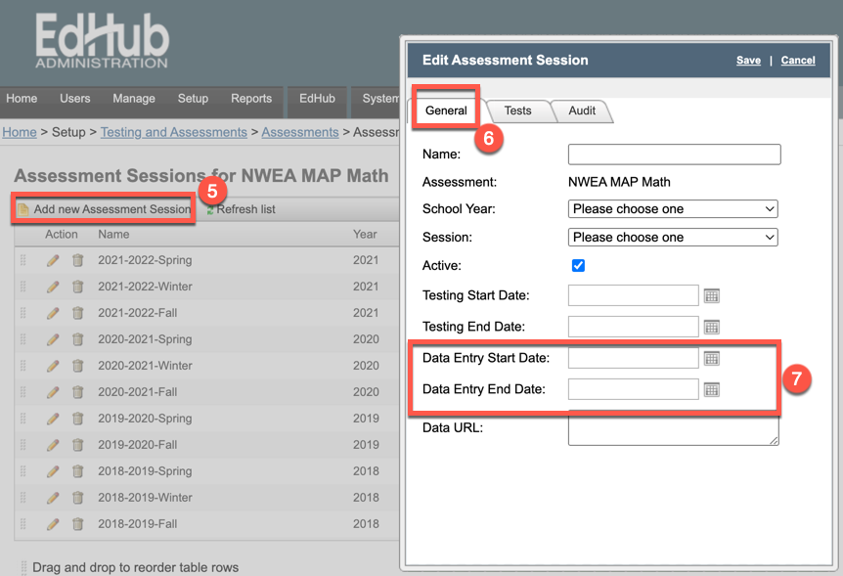Click the Name column header

(x=113, y=235)
